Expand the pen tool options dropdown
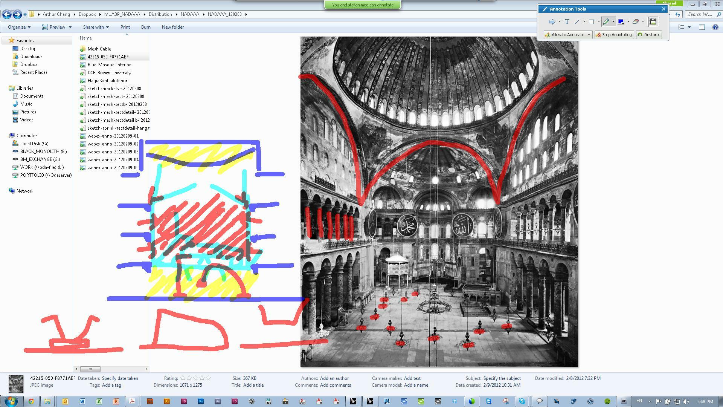The width and height of the screenshot is (723, 407). click(613, 21)
